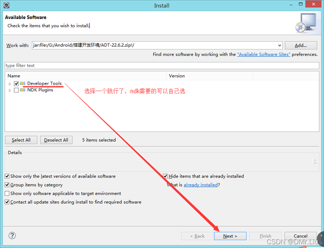Click the Add... button

coord(301,45)
